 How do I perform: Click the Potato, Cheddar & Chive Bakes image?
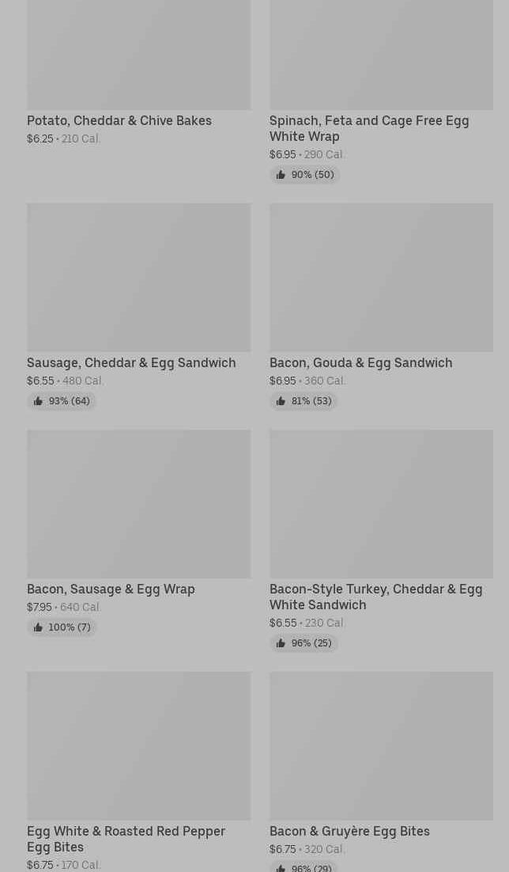138,54
